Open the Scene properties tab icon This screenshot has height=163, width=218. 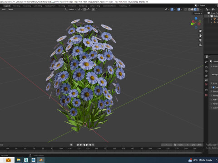(x=206, y=80)
